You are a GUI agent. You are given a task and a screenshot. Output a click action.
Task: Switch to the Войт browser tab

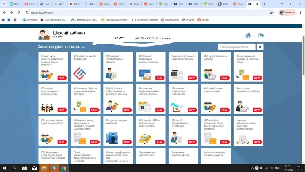(15, 4)
